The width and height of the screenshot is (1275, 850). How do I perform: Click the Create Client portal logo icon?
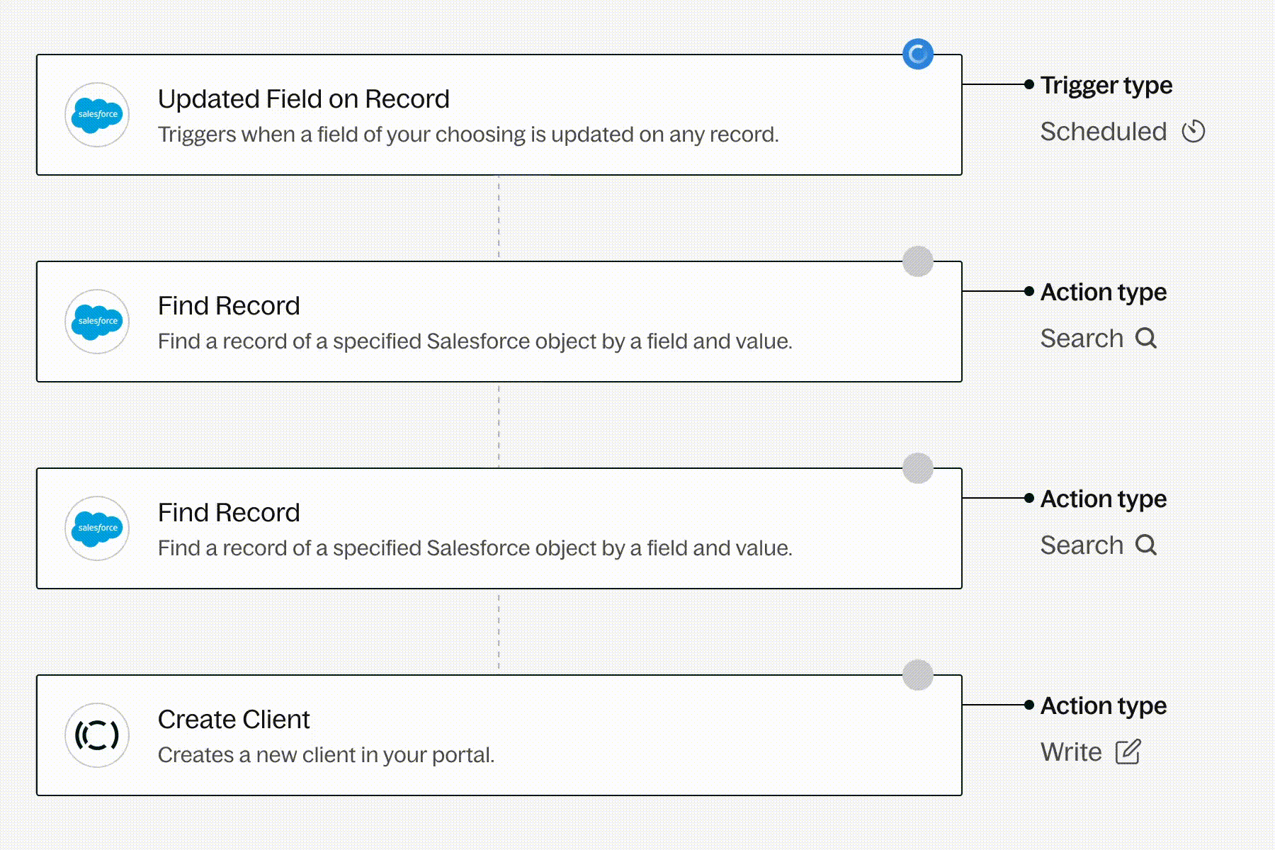97,735
